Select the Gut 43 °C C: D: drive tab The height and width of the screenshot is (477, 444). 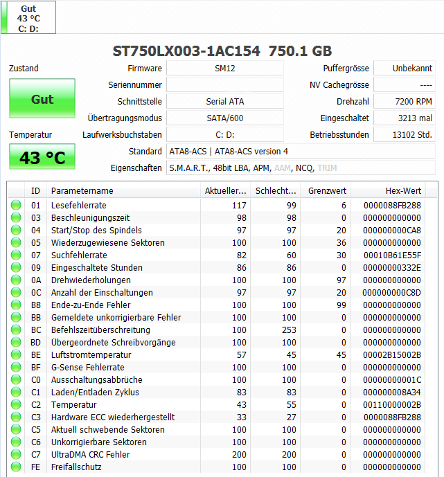pyautogui.click(x=28, y=17)
